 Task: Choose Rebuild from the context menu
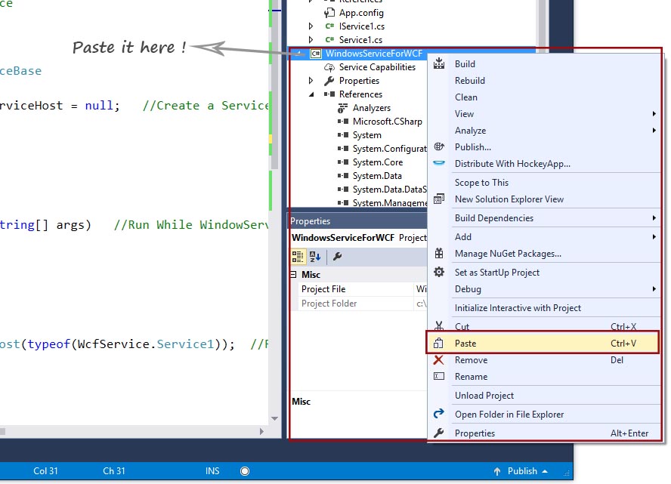pyautogui.click(x=470, y=80)
